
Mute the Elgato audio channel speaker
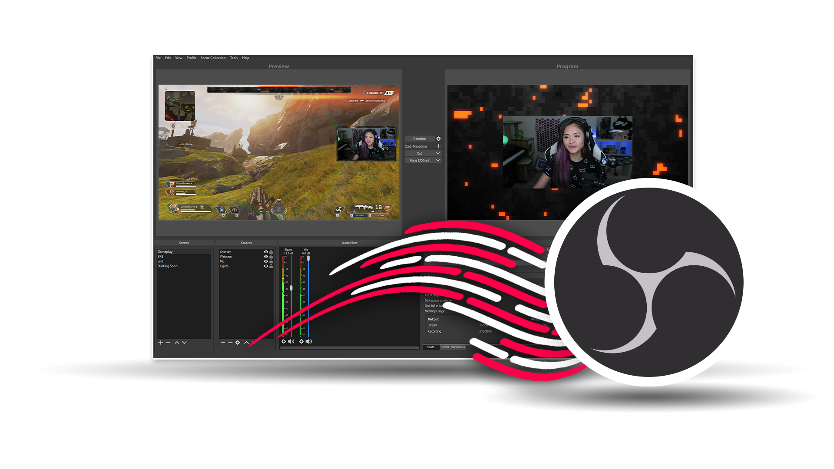(291, 341)
